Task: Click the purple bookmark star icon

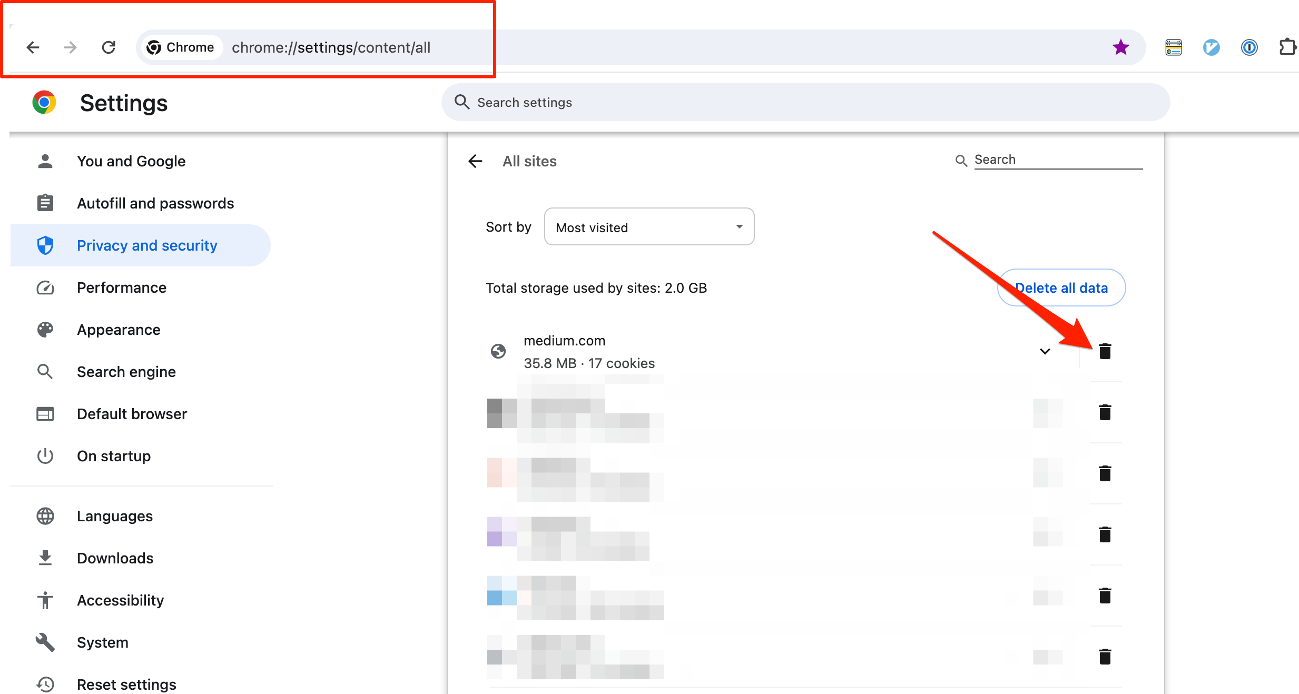Action: pos(1120,47)
